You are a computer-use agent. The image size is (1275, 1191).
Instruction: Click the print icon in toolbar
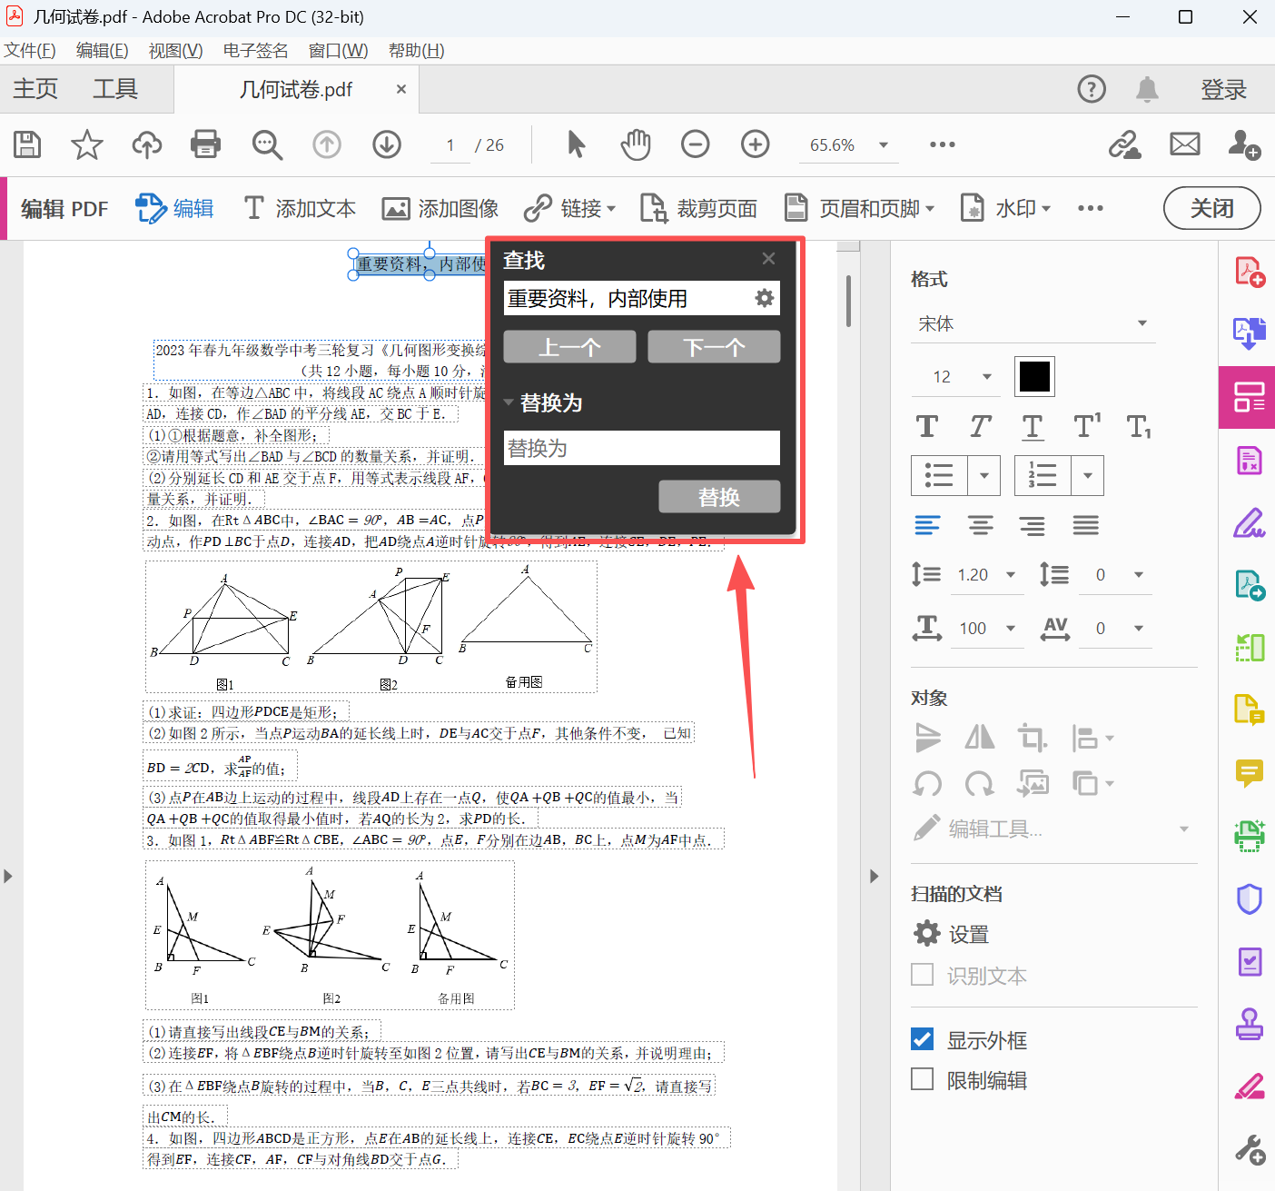206,144
